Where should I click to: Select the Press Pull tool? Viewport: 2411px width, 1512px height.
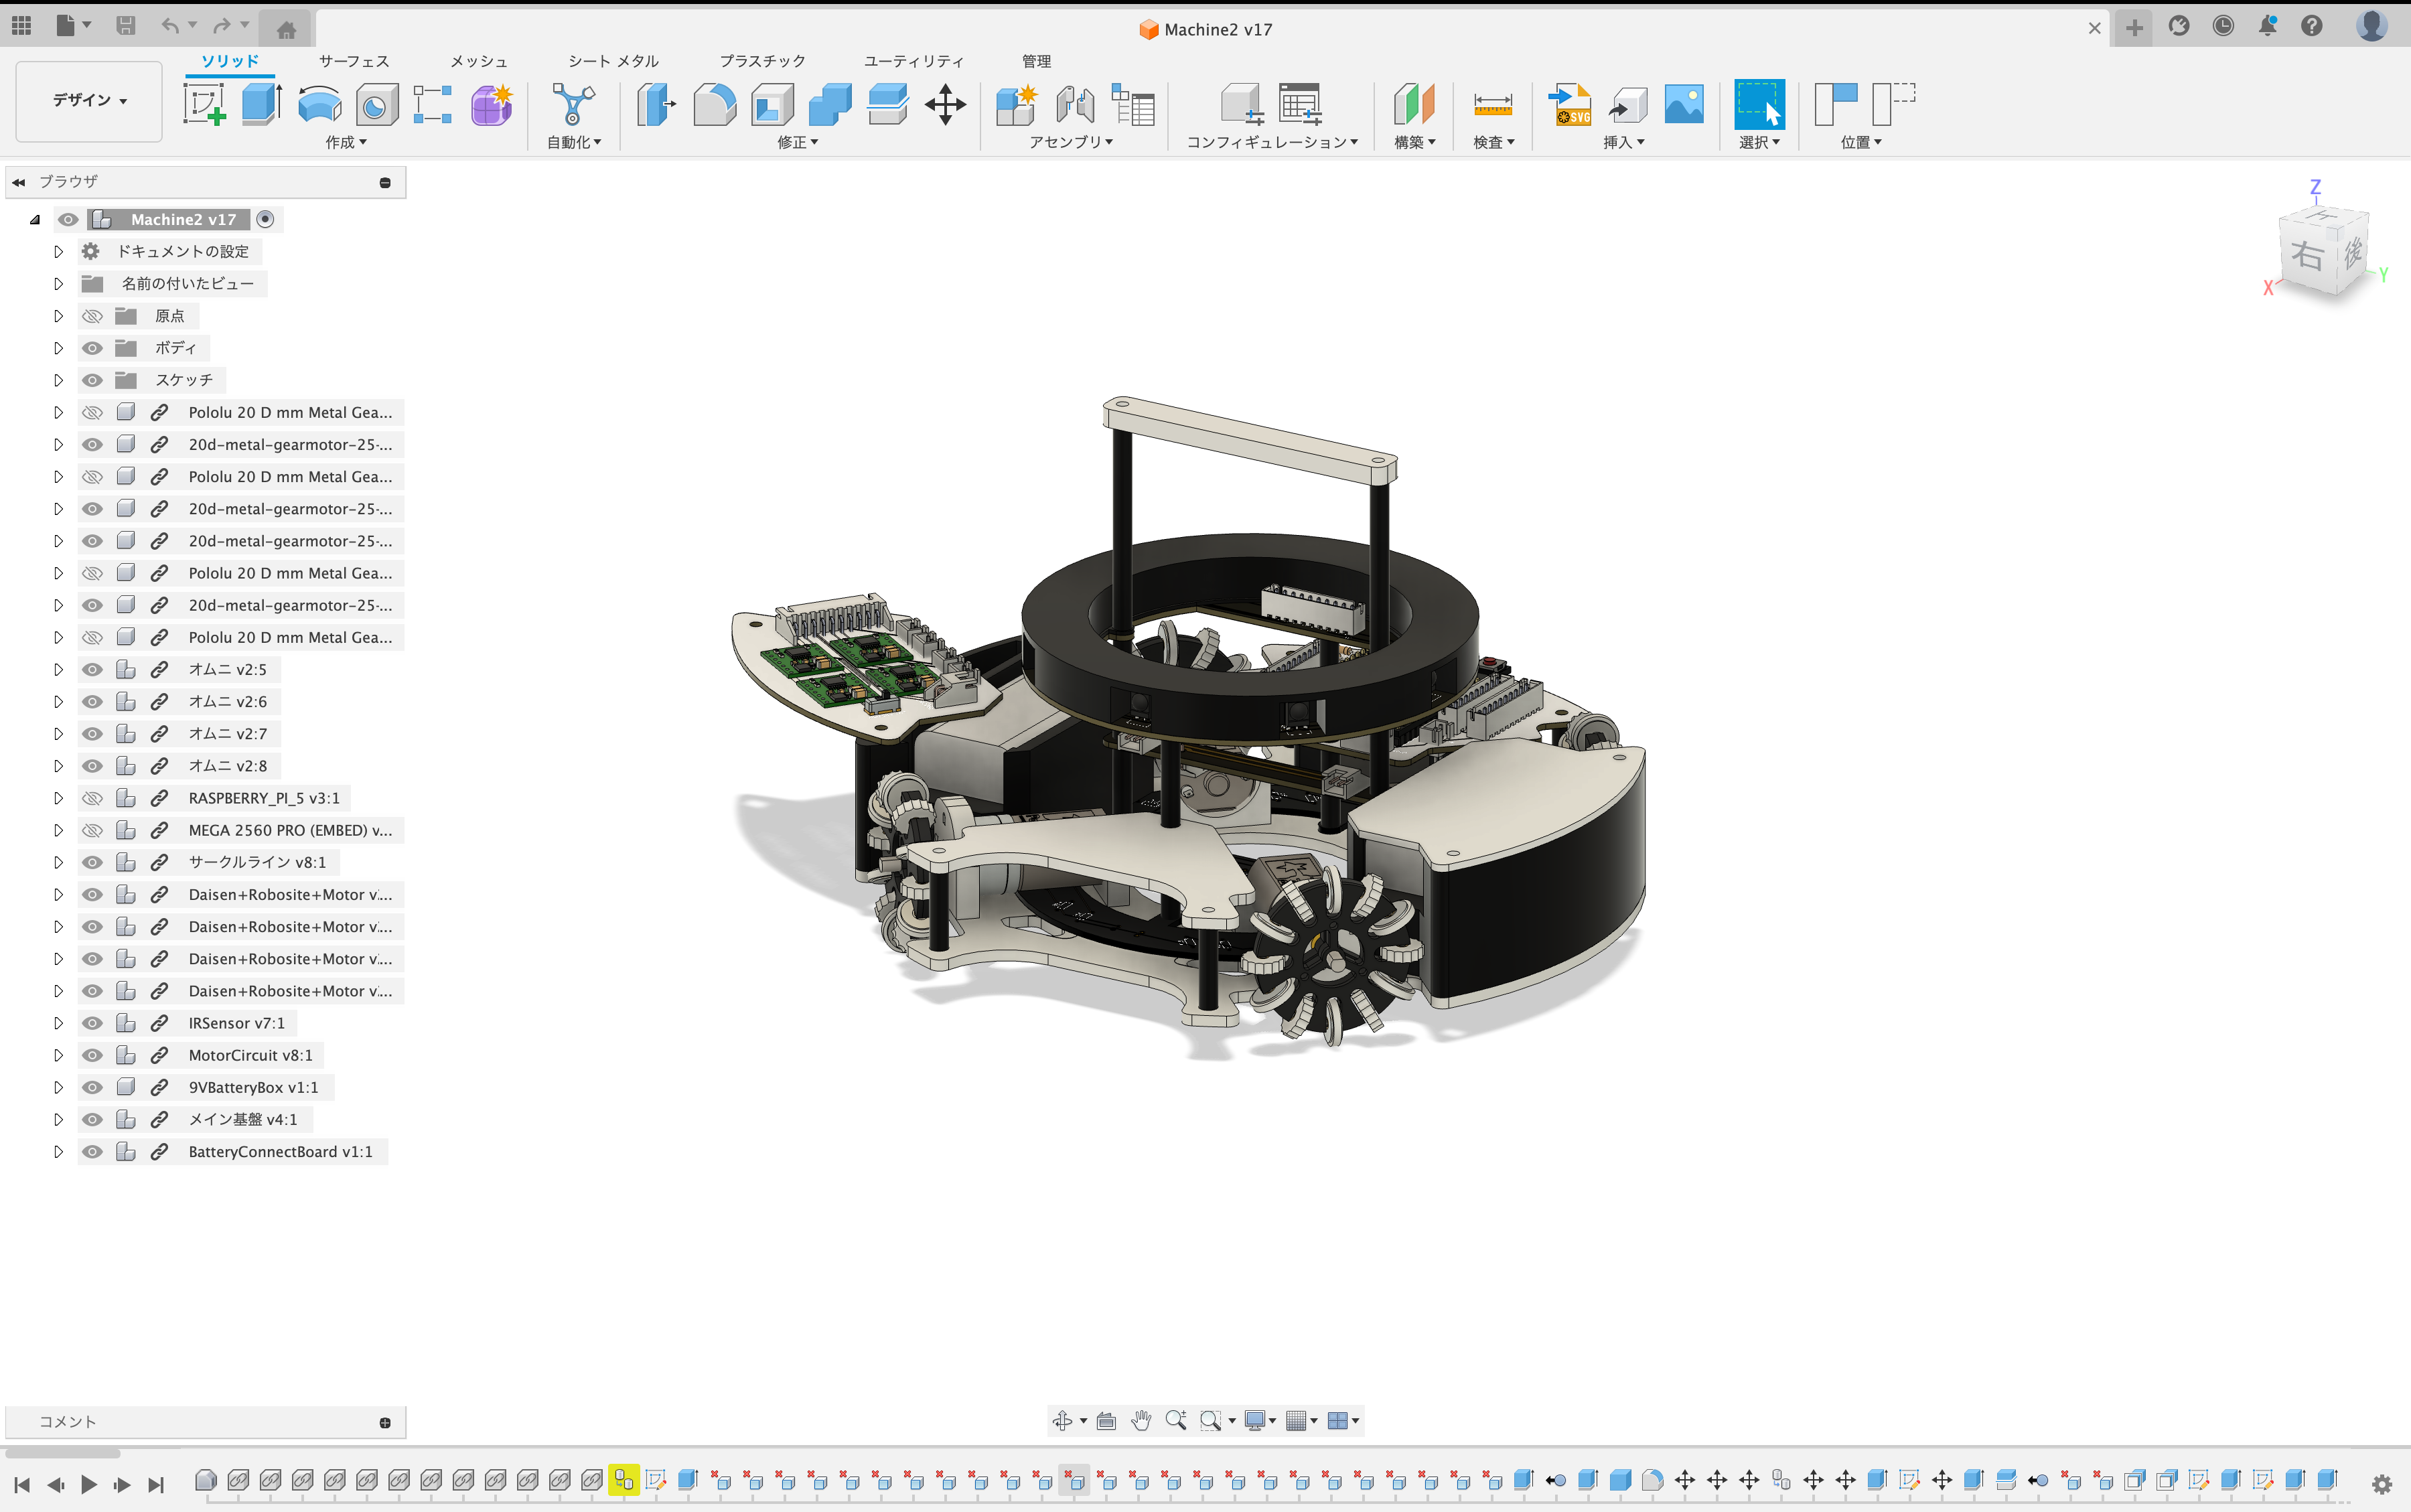click(656, 104)
